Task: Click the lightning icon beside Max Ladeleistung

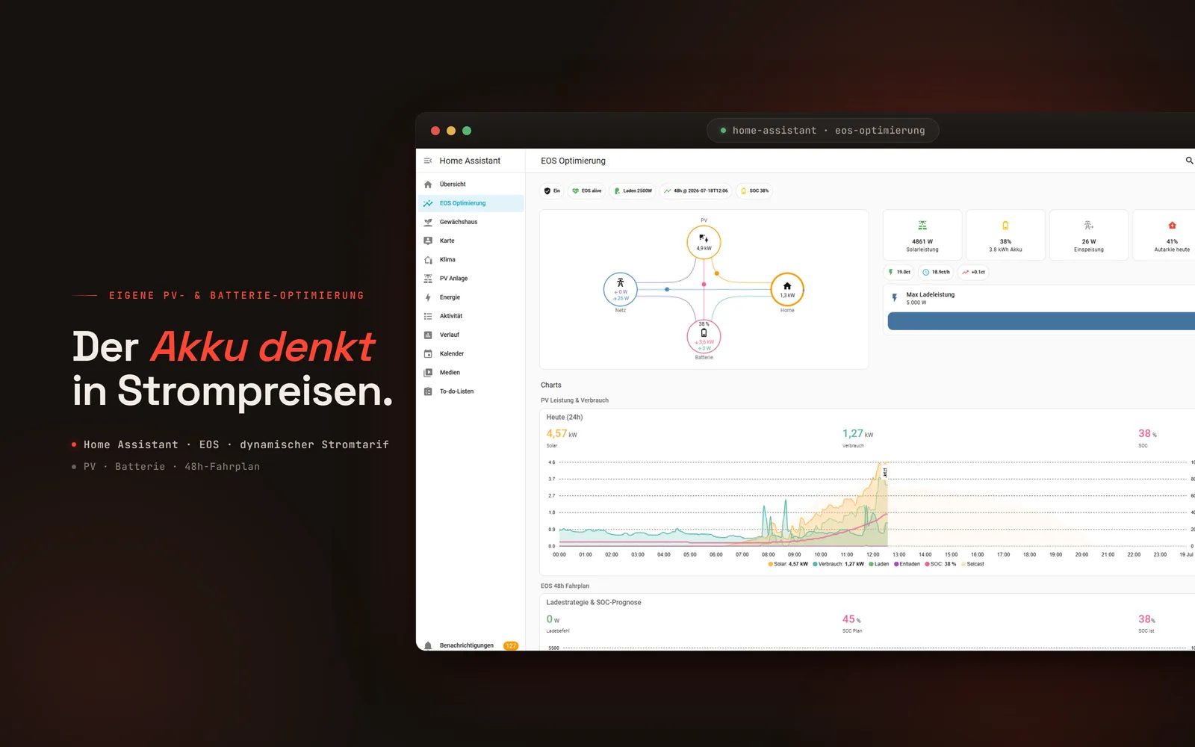Action: 894,298
